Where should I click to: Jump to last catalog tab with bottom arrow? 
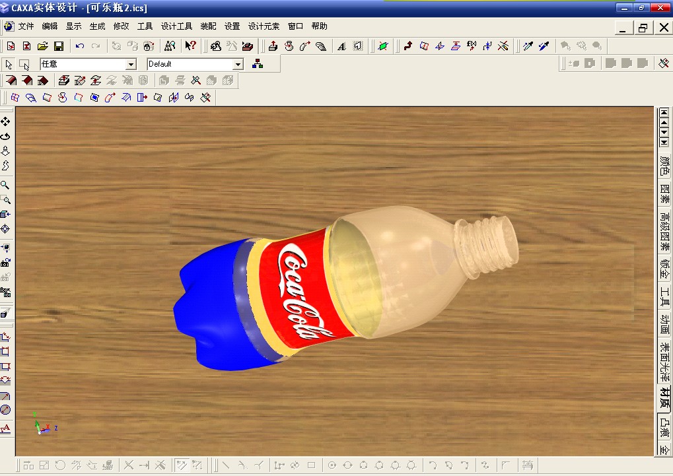point(664,143)
